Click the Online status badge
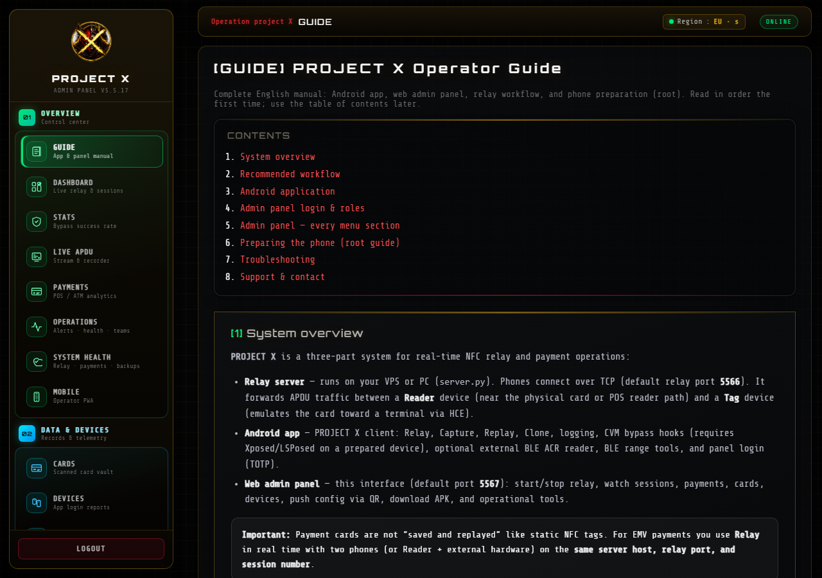822x578 pixels. point(779,22)
